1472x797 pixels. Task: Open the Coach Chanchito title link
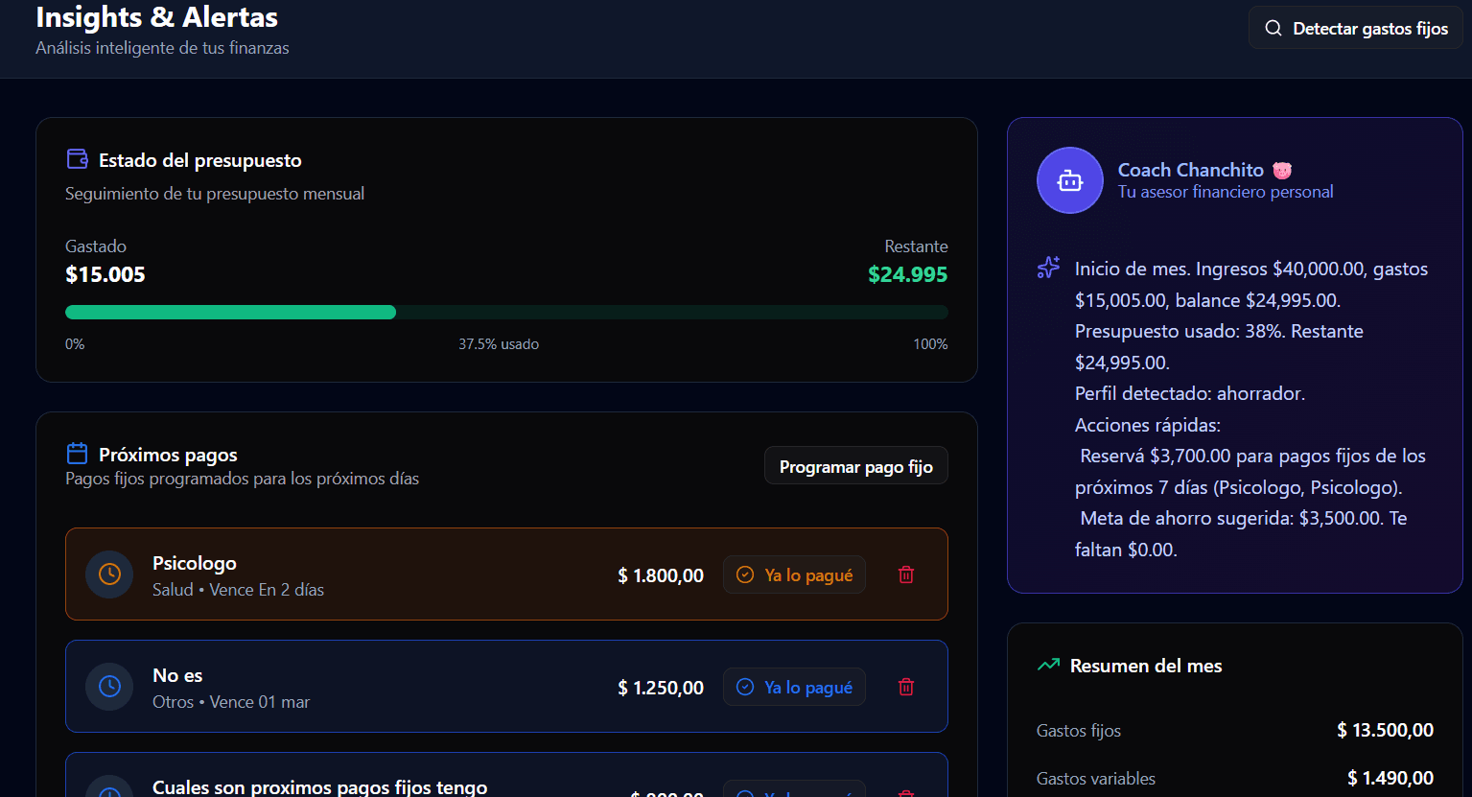pyautogui.click(x=1190, y=170)
